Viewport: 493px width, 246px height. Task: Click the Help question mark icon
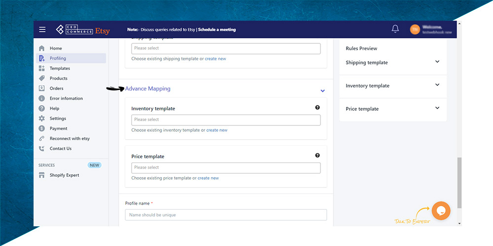pos(41,109)
